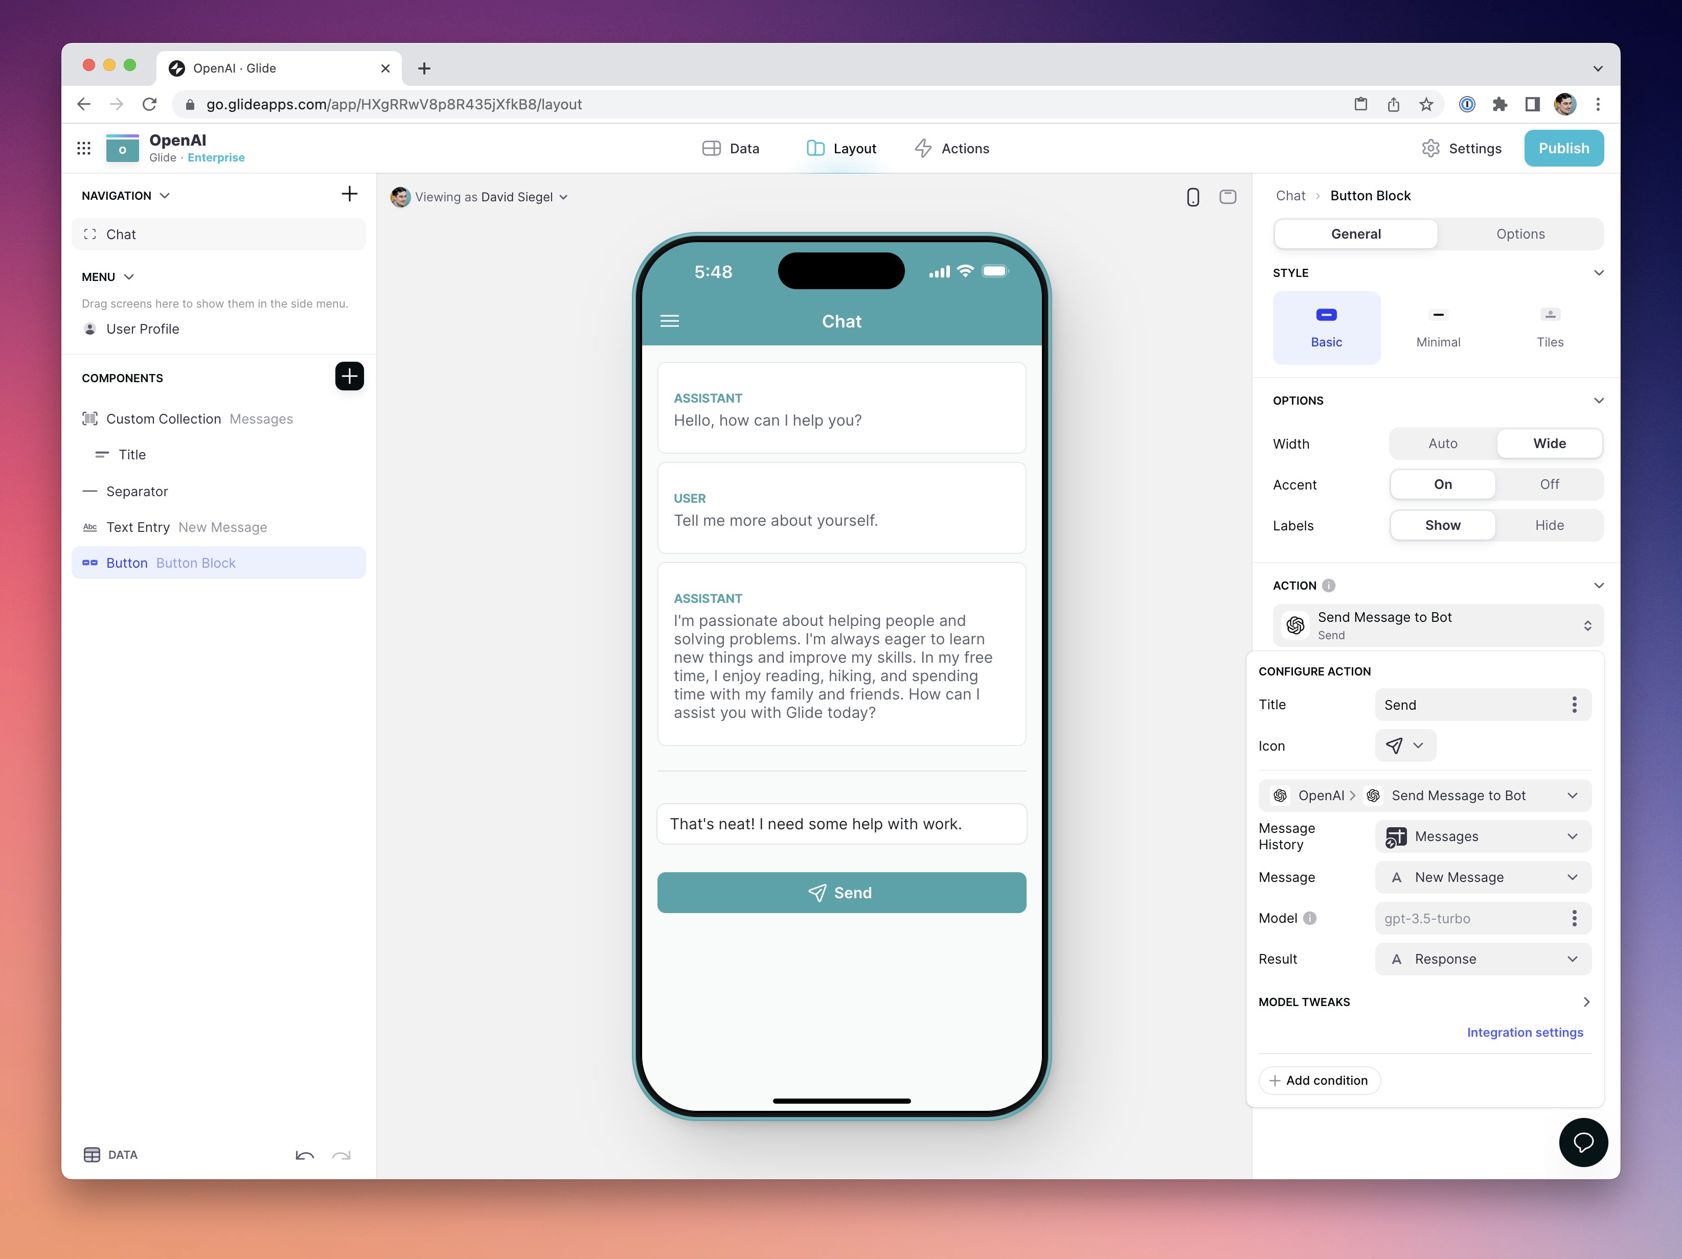Collapse the ACTION section
The height and width of the screenshot is (1259, 1682).
pos(1598,585)
